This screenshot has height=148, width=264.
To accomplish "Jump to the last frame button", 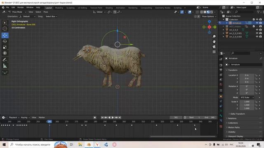I will [x=120, y=118].
